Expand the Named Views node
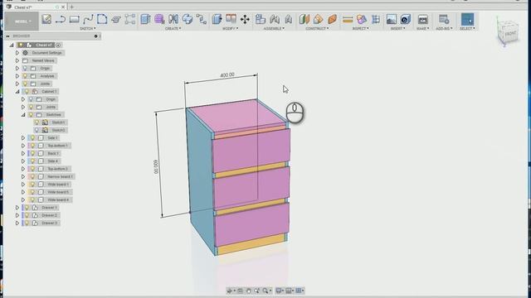531x298 pixels. [x=17, y=60]
